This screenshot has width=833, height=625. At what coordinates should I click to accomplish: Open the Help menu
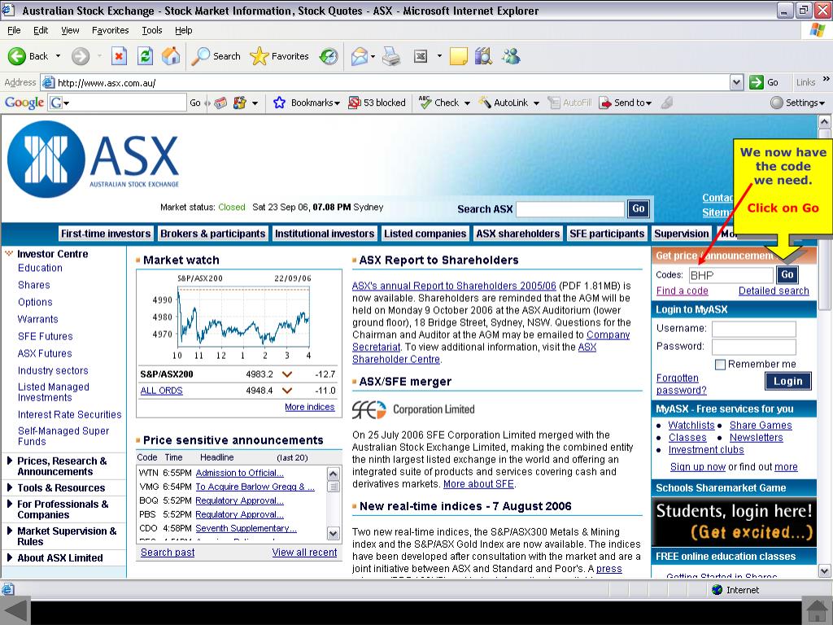(184, 30)
